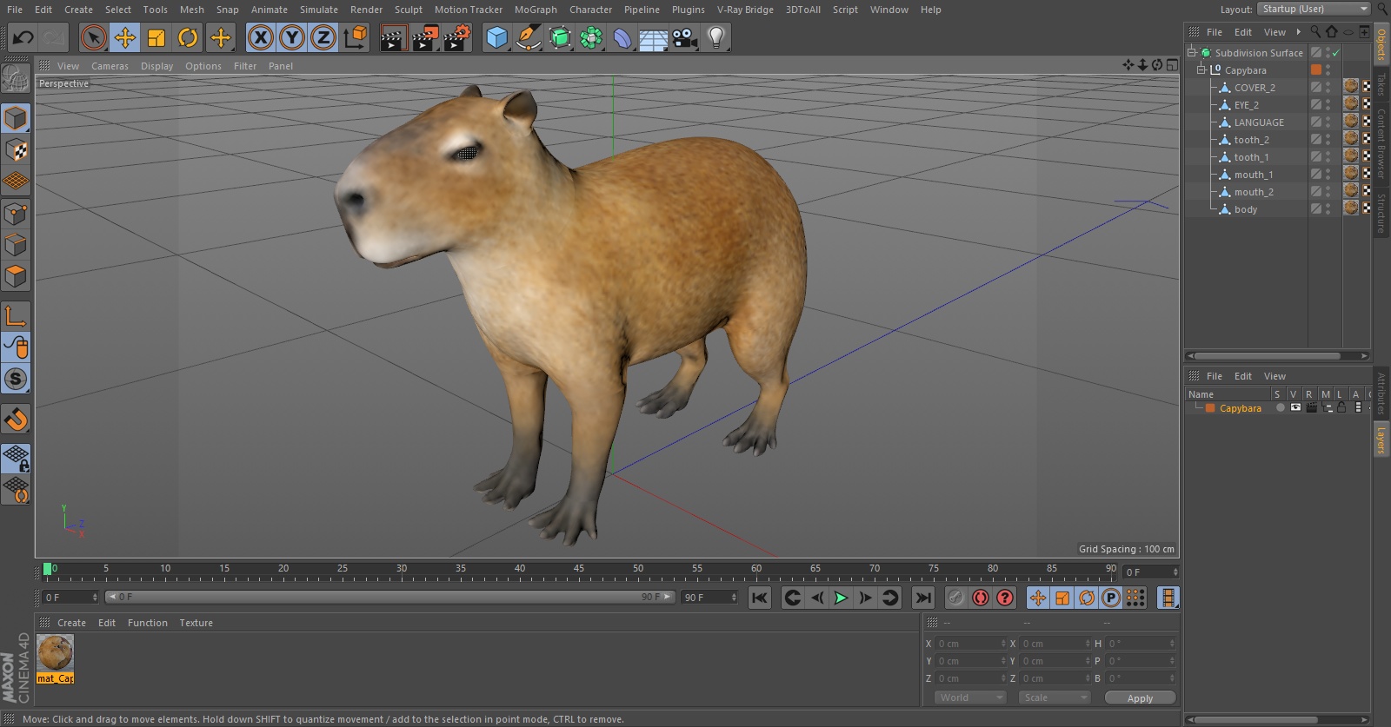Viewport: 1391px width, 727px height.
Task: Open the Layers side tab
Action: 1381,440
